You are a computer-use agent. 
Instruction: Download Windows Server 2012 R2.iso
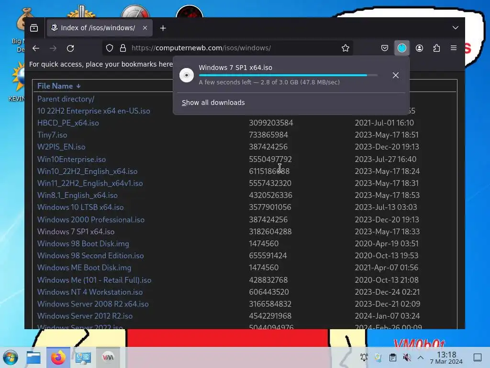point(85,316)
